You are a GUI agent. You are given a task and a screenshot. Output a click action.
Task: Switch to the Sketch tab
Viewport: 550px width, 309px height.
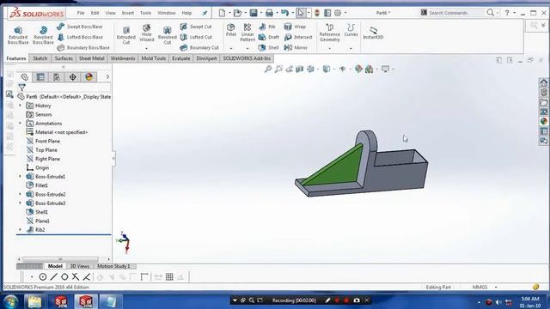[x=40, y=58]
